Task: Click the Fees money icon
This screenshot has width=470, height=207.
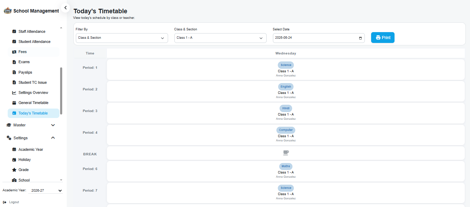Action: pos(14,52)
